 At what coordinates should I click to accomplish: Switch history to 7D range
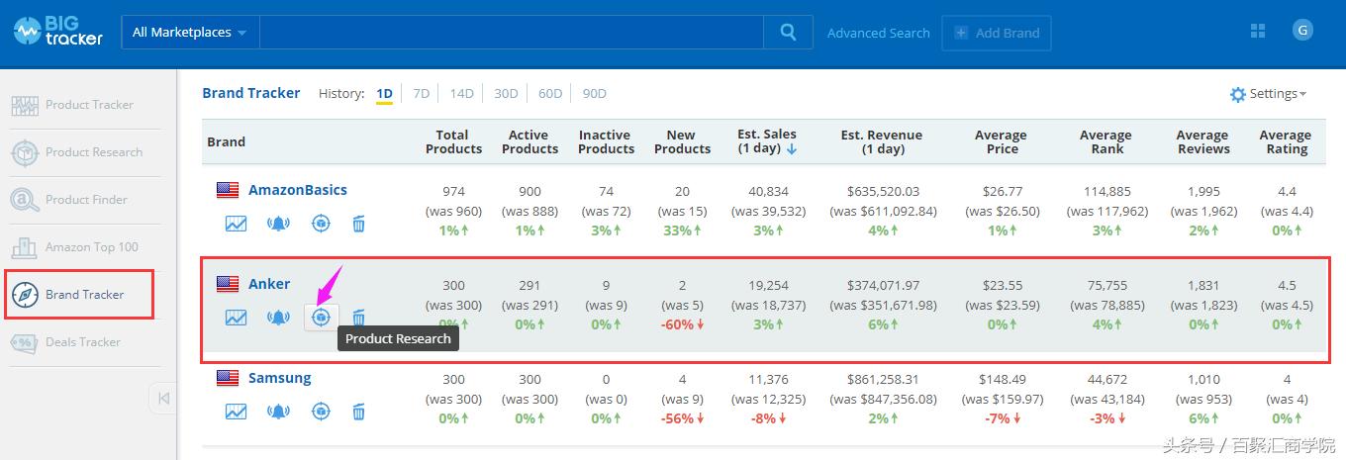(x=421, y=94)
